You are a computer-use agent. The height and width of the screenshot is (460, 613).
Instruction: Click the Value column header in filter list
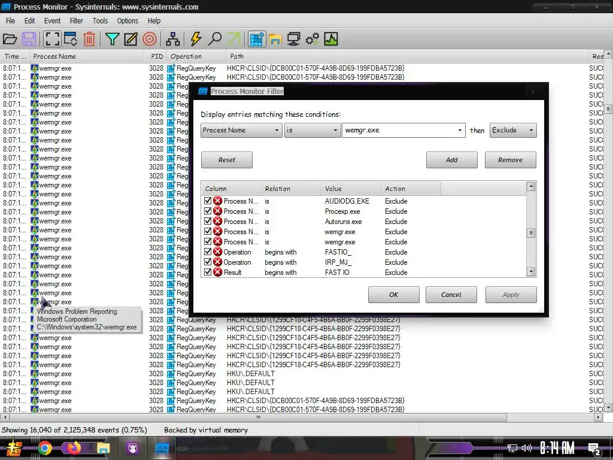[351, 189]
